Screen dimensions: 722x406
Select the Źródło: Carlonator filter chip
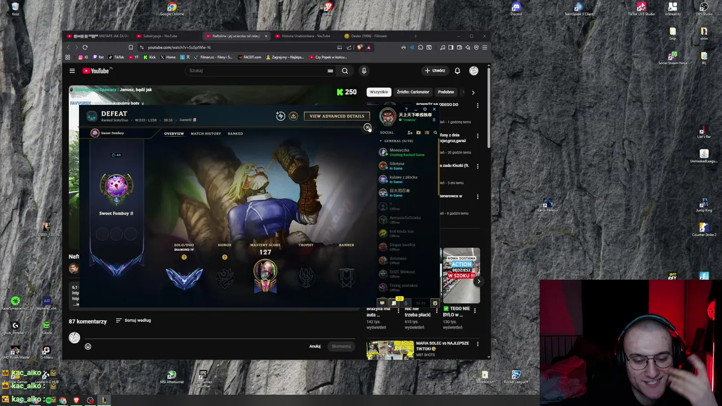[x=413, y=92]
